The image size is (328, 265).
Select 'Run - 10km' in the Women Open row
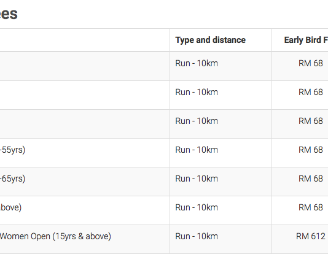[197, 236]
